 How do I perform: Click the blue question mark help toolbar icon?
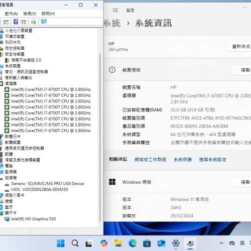(x=16, y=22)
